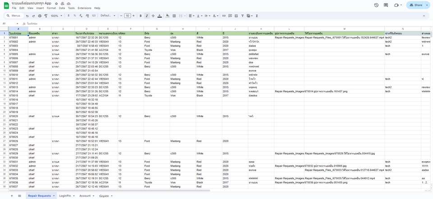Insert a chart

[236, 16]
